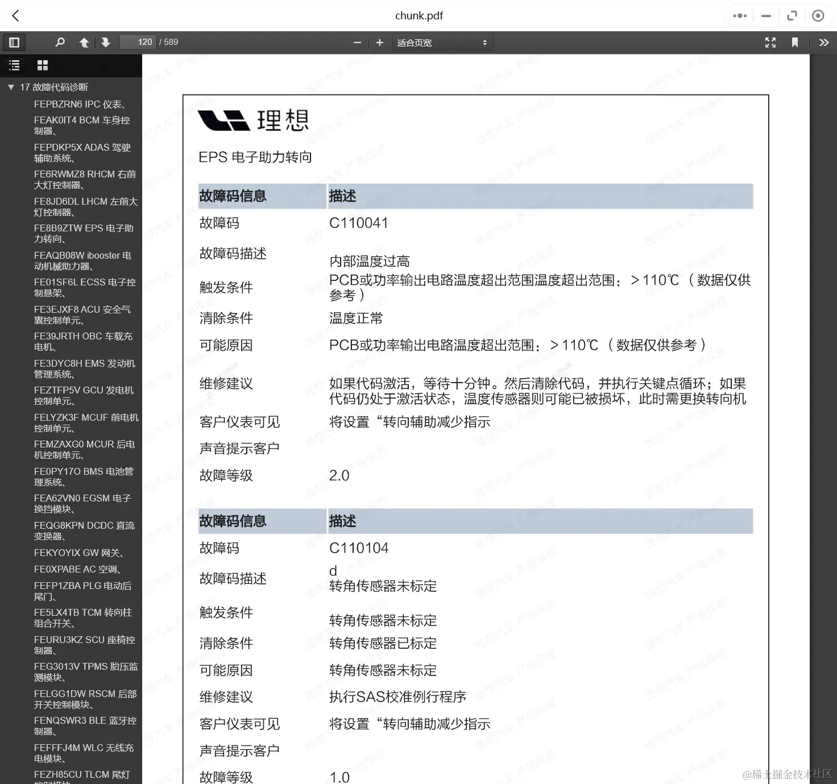This screenshot has width=837, height=784.
Task: Go to the previous page arrow
Action: point(84,42)
